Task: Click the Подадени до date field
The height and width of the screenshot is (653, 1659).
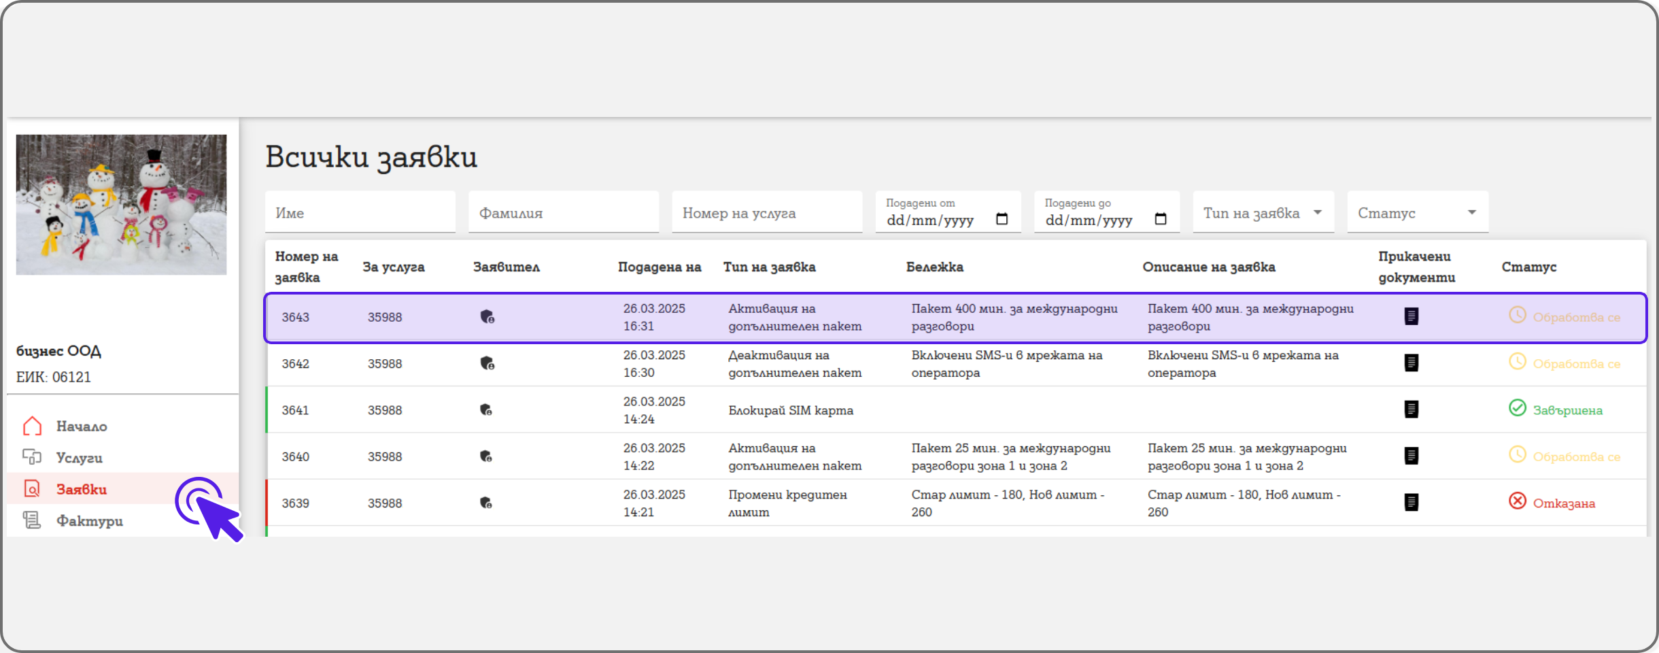Action: point(1107,212)
